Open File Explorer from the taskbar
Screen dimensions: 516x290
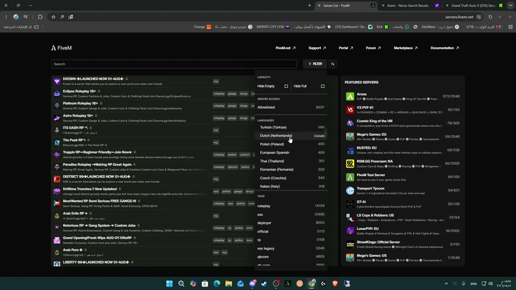coord(229,284)
